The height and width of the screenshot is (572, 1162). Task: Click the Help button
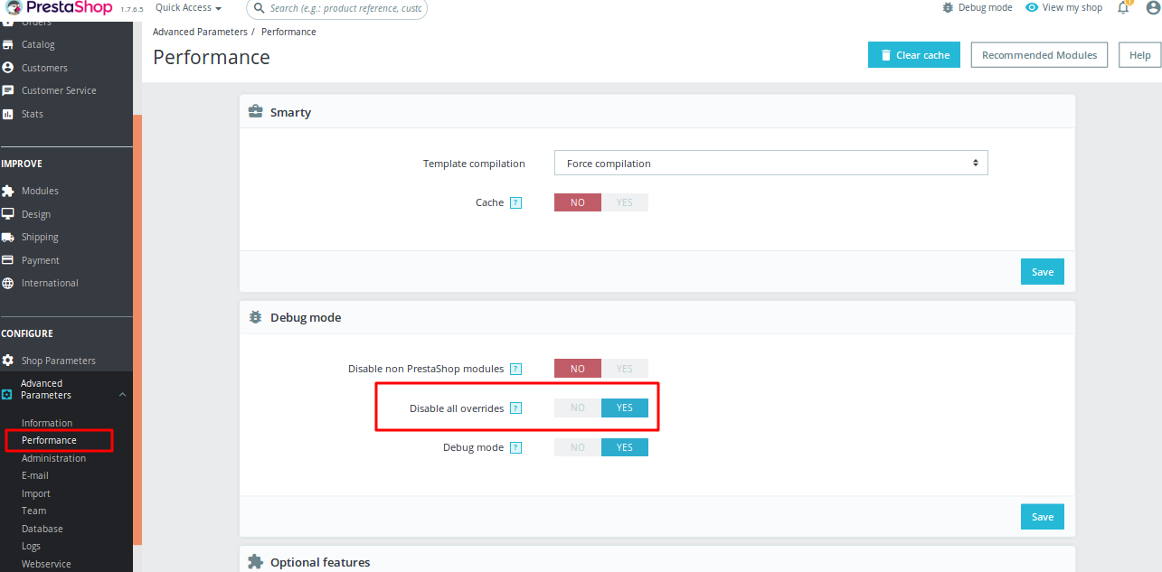(1140, 54)
